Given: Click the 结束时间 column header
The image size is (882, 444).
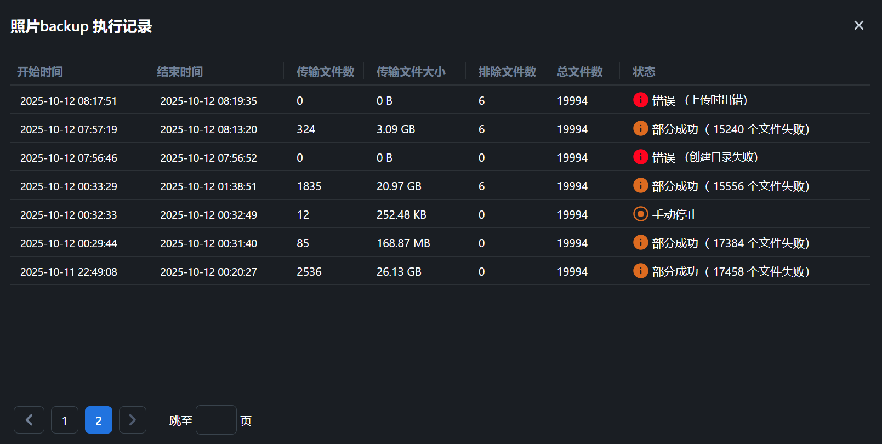Looking at the screenshot, I should coord(180,72).
